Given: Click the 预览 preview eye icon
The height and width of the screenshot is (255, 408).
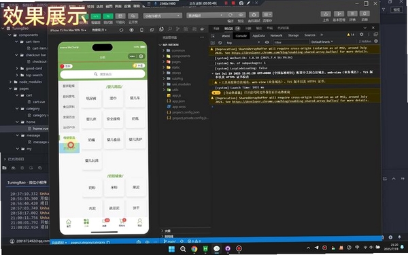Looking at the screenshot, I should [x=241, y=15].
